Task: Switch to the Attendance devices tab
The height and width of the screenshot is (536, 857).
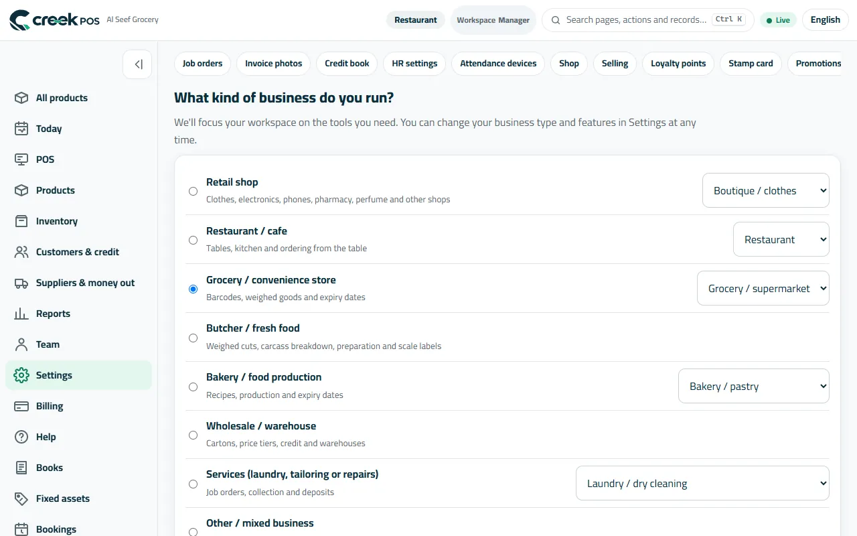Action: (498, 64)
